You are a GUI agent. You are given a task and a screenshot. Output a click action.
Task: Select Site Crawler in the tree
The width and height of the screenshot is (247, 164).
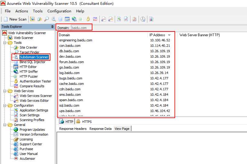(x=28, y=47)
